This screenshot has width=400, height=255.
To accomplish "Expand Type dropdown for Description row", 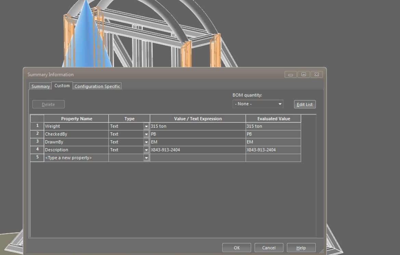I will 146,150.
